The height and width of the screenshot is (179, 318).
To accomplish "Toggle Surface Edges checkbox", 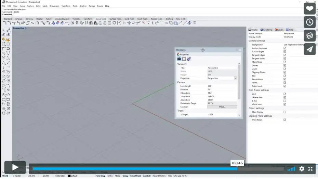I will 285,51.
